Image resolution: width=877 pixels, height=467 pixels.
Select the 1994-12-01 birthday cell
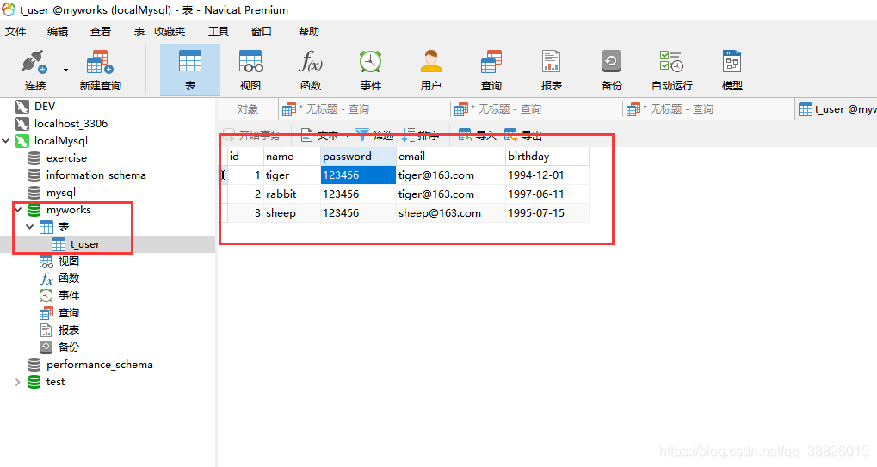tap(547, 175)
